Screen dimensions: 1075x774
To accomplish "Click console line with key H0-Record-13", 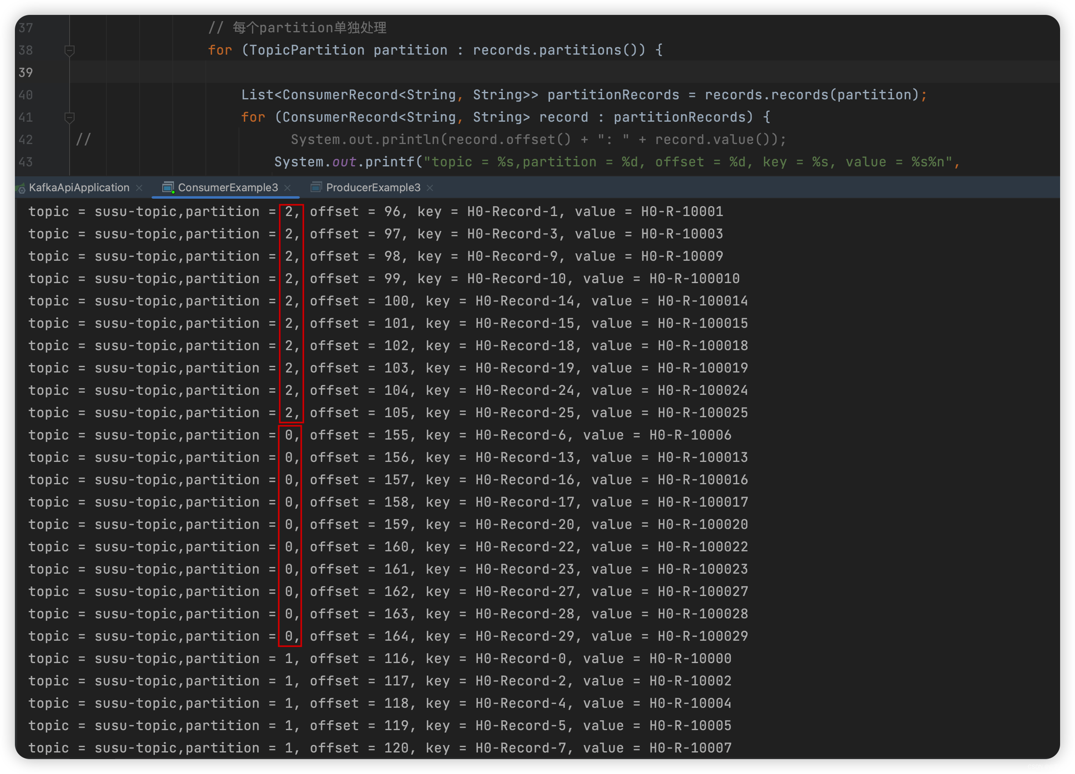I will 388,457.
